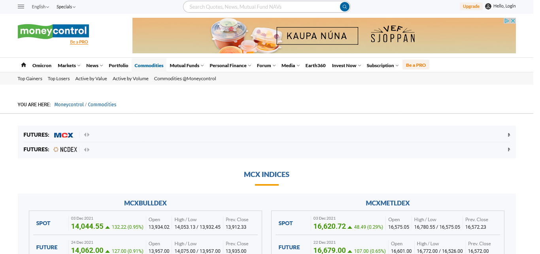This screenshot has width=540, height=254.
Task: Click the search magnifier icon
Action: 345,7
